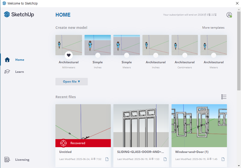Viewport: 241px width, 168px height.
Task: Click 'Last Modified: 2025-06-19, 오후 1:53' text
Action: 138,159
